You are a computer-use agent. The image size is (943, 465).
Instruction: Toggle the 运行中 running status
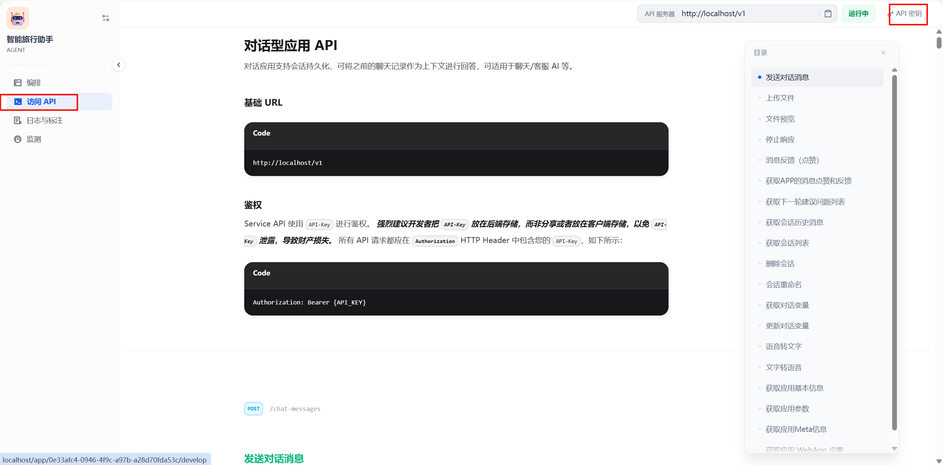pos(858,14)
